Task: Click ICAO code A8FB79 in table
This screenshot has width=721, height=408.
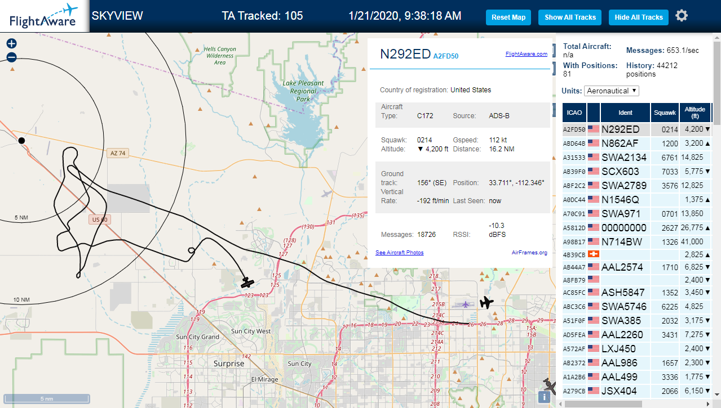Action: [x=574, y=280]
